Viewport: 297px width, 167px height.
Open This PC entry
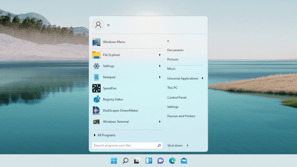tap(172, 88)
